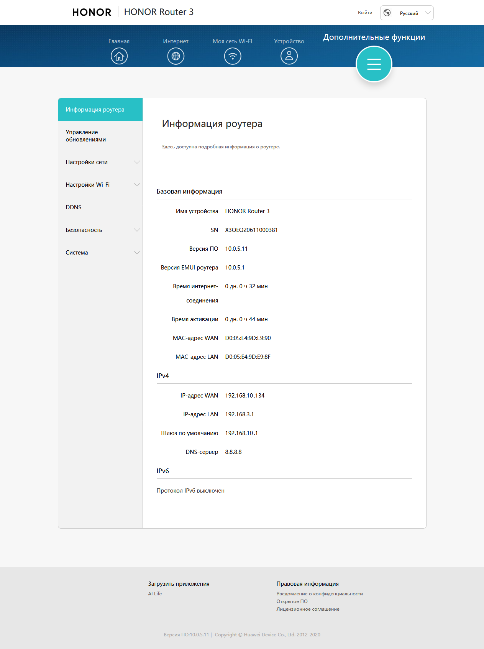Click Главная tab label

click(x=119, y=41)
